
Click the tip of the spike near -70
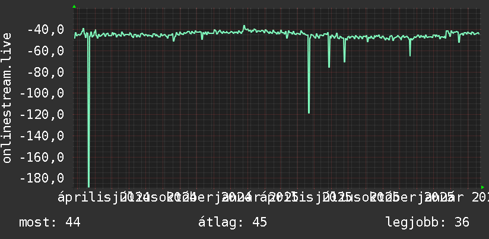click(344, 61)
